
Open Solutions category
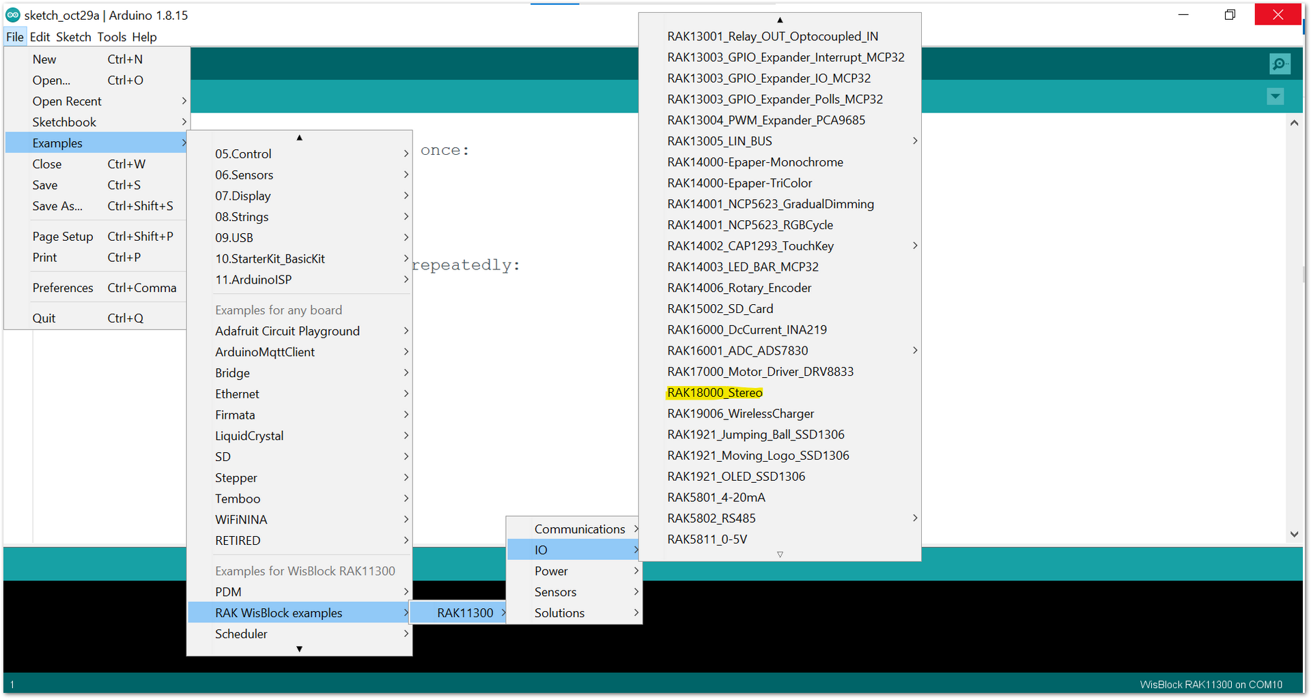point(574,613)
